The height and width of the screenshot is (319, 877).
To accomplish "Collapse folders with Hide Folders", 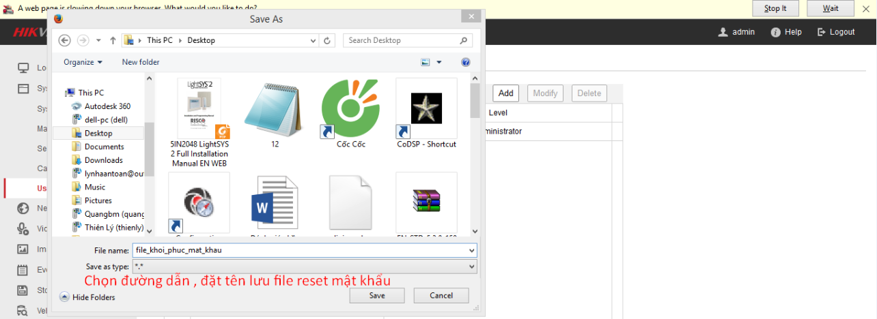I will coord(87,297).
